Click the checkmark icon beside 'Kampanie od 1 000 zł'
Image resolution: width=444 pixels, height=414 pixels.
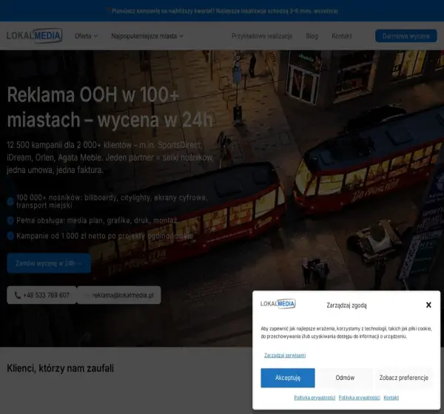pos(10,236)
